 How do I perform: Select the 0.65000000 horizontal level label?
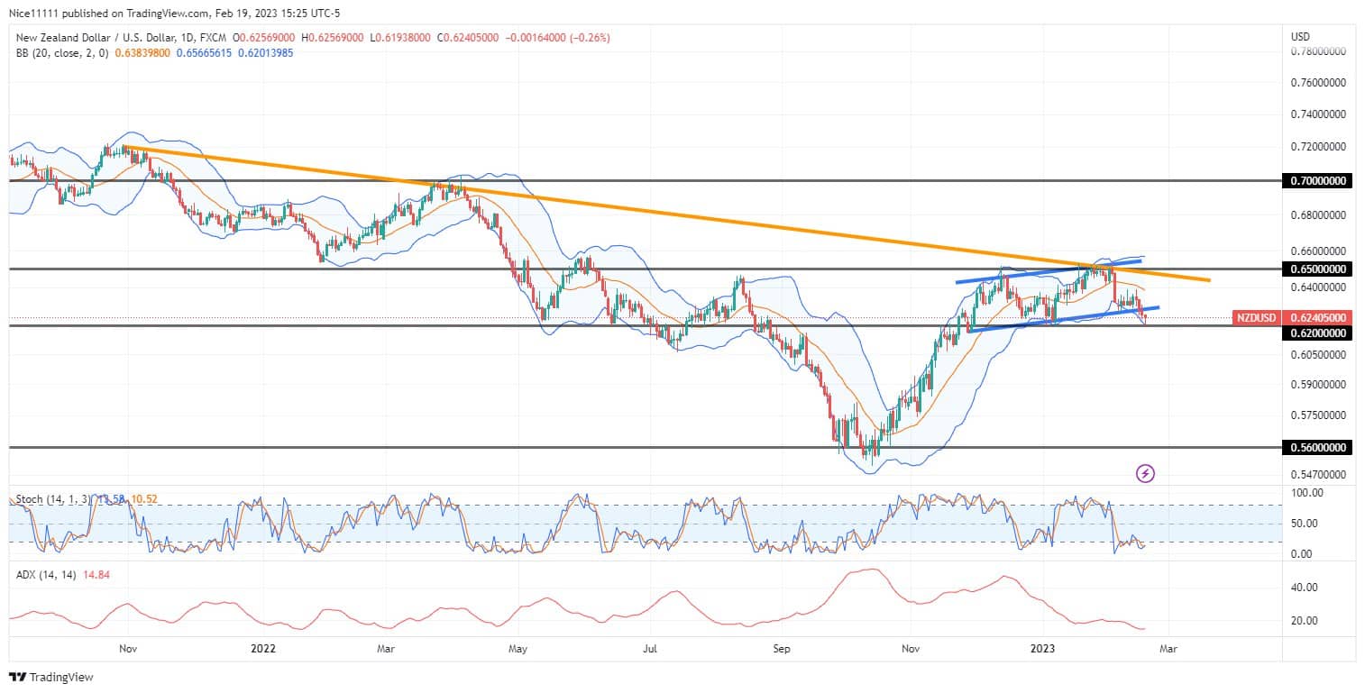point(1318,269)
